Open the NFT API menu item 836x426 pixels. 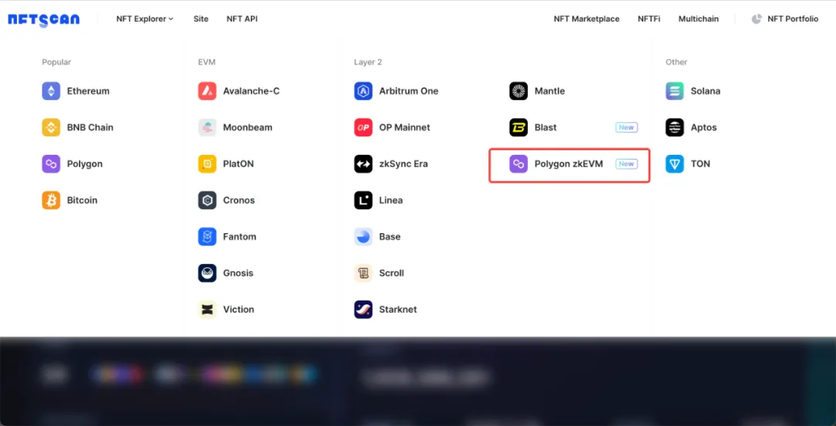coord(242,19)
